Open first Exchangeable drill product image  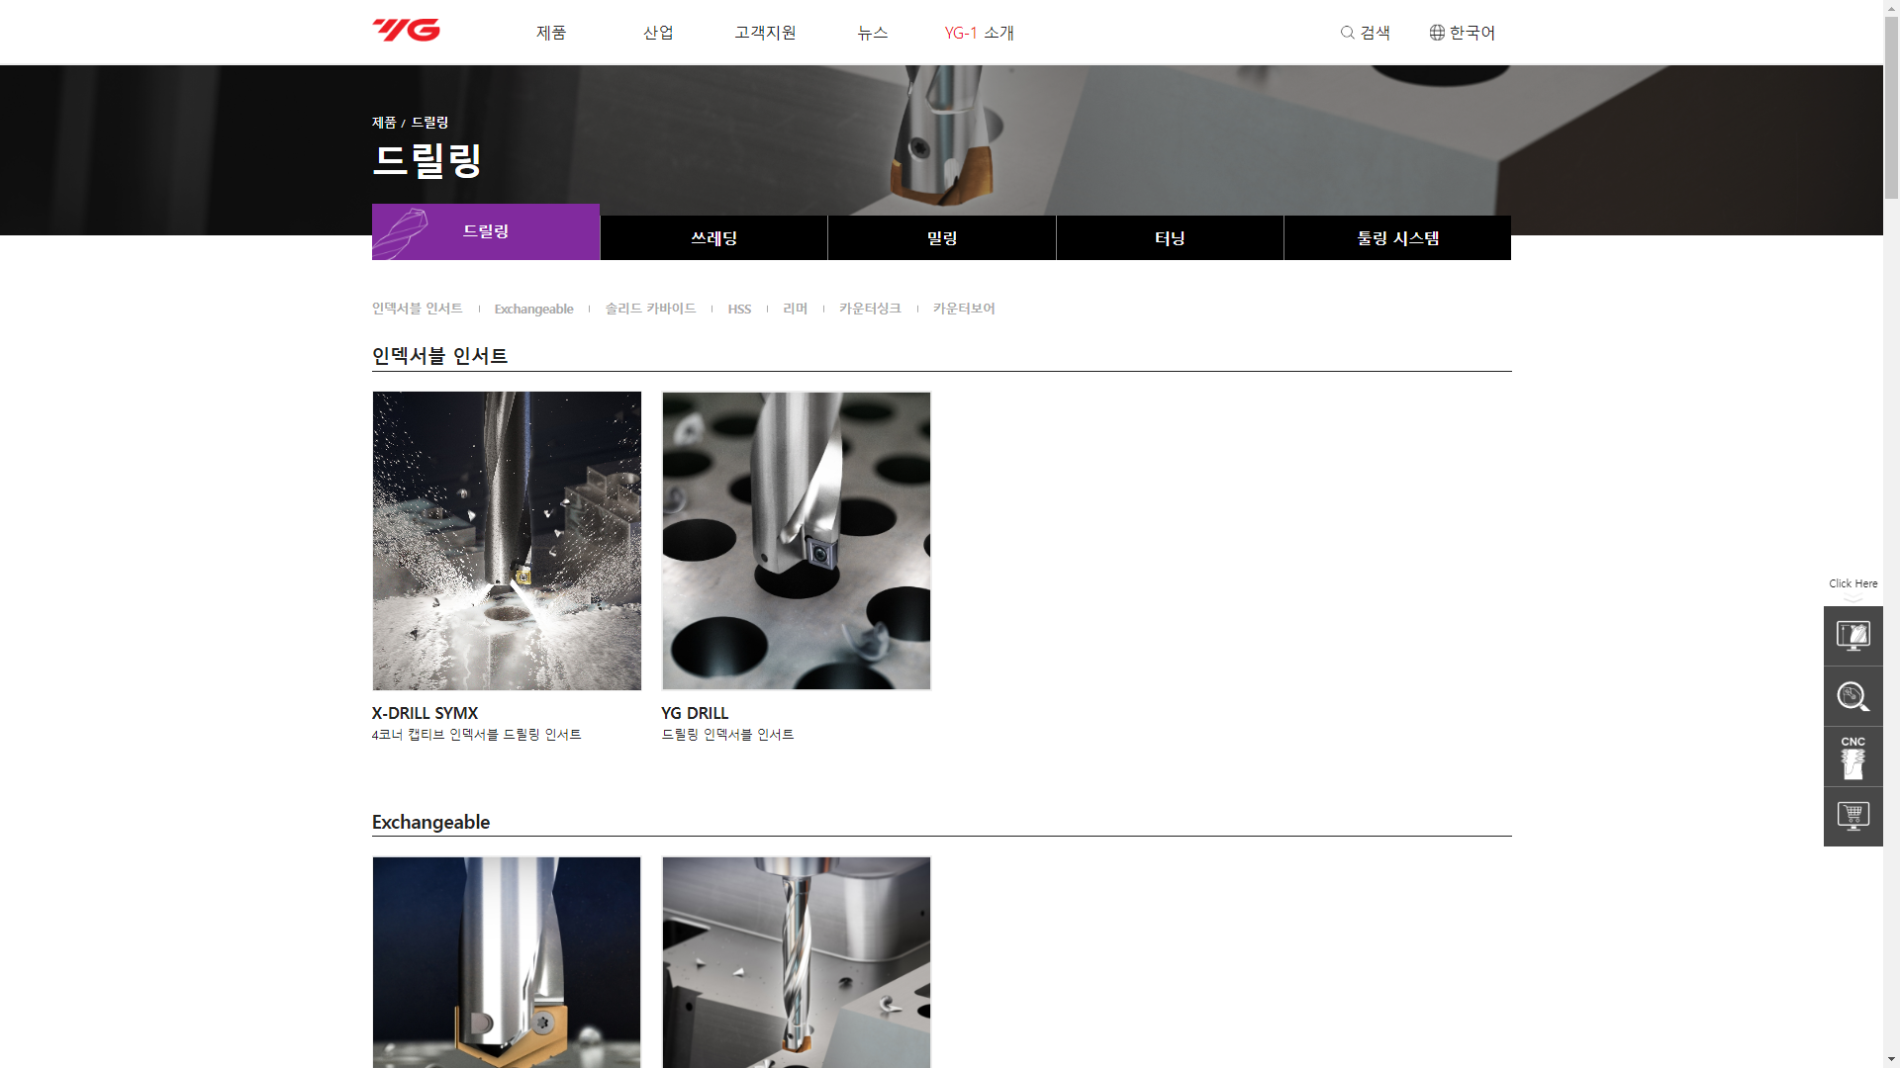pos(507,962)
